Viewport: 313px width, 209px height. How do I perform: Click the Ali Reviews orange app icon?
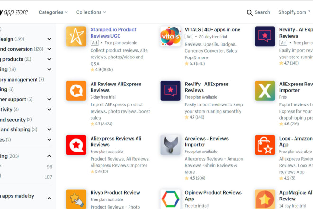[x=76, y=91]
